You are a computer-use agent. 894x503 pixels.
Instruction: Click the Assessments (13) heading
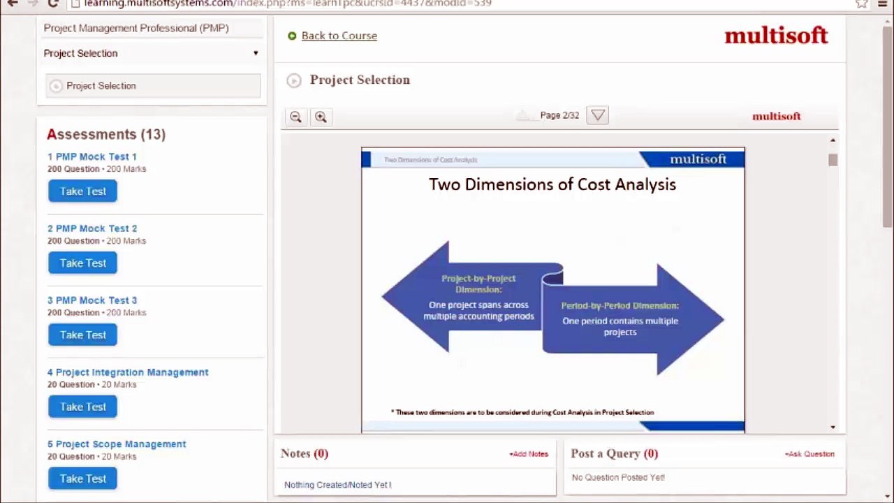[106, 134]
